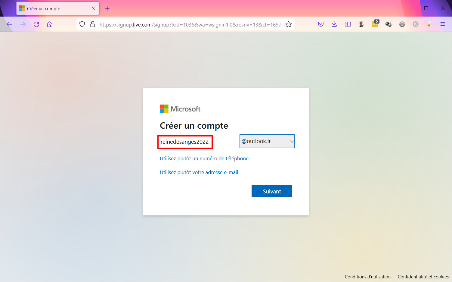Reload the current page
Image resolution: width=452 pixels, height=282 pixels.
coord(36,24)
